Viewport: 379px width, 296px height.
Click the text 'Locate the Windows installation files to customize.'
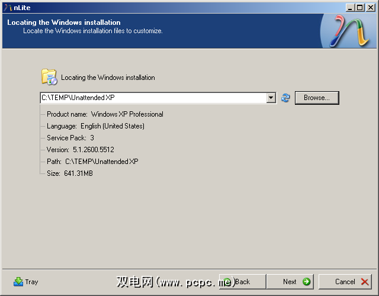click(93, 31)
